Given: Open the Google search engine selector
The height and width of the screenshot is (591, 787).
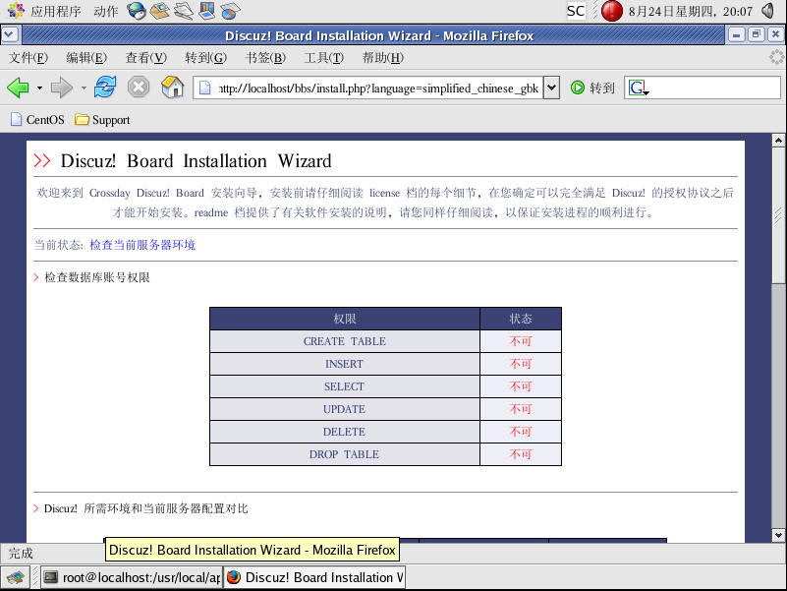Looking at the screenshot, I should [x=639, y=88].
